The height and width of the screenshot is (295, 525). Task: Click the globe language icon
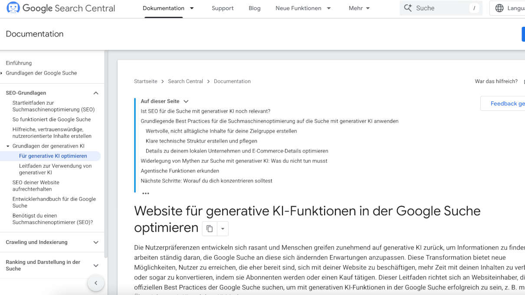499,8
